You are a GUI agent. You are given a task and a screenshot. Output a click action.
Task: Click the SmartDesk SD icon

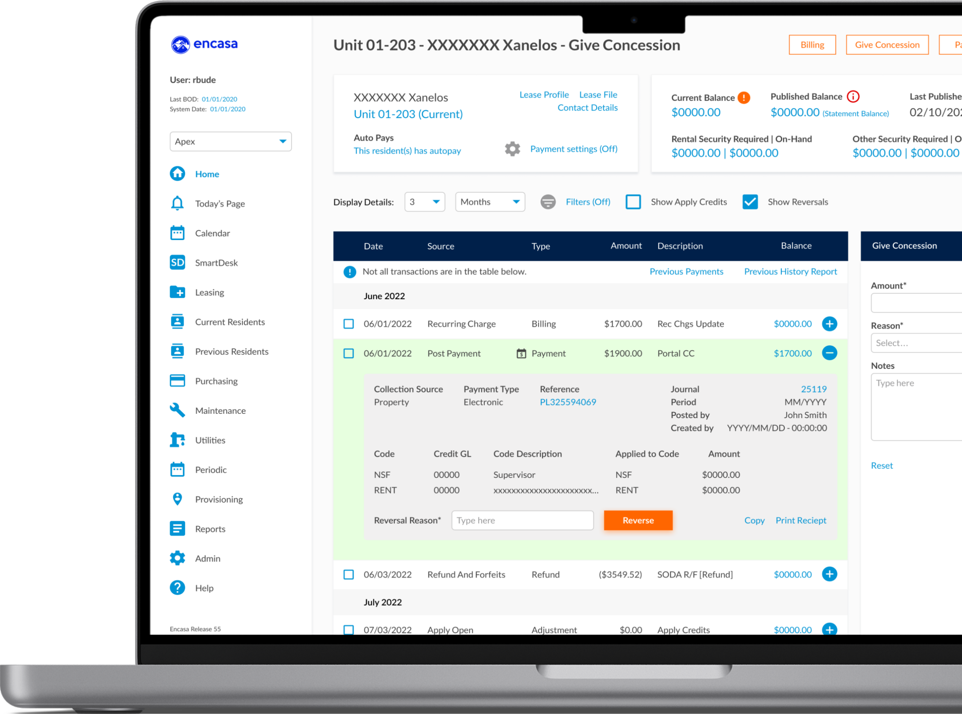[177, 262]
